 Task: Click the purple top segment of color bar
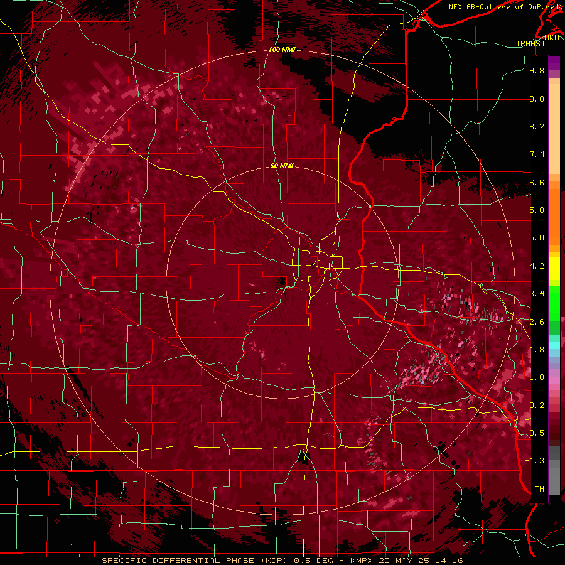point(554,63)
